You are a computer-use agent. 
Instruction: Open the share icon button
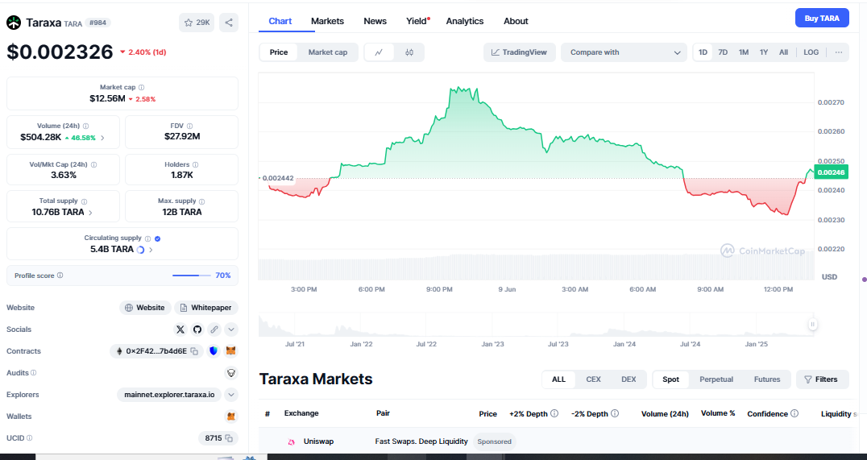pos(229,23)
